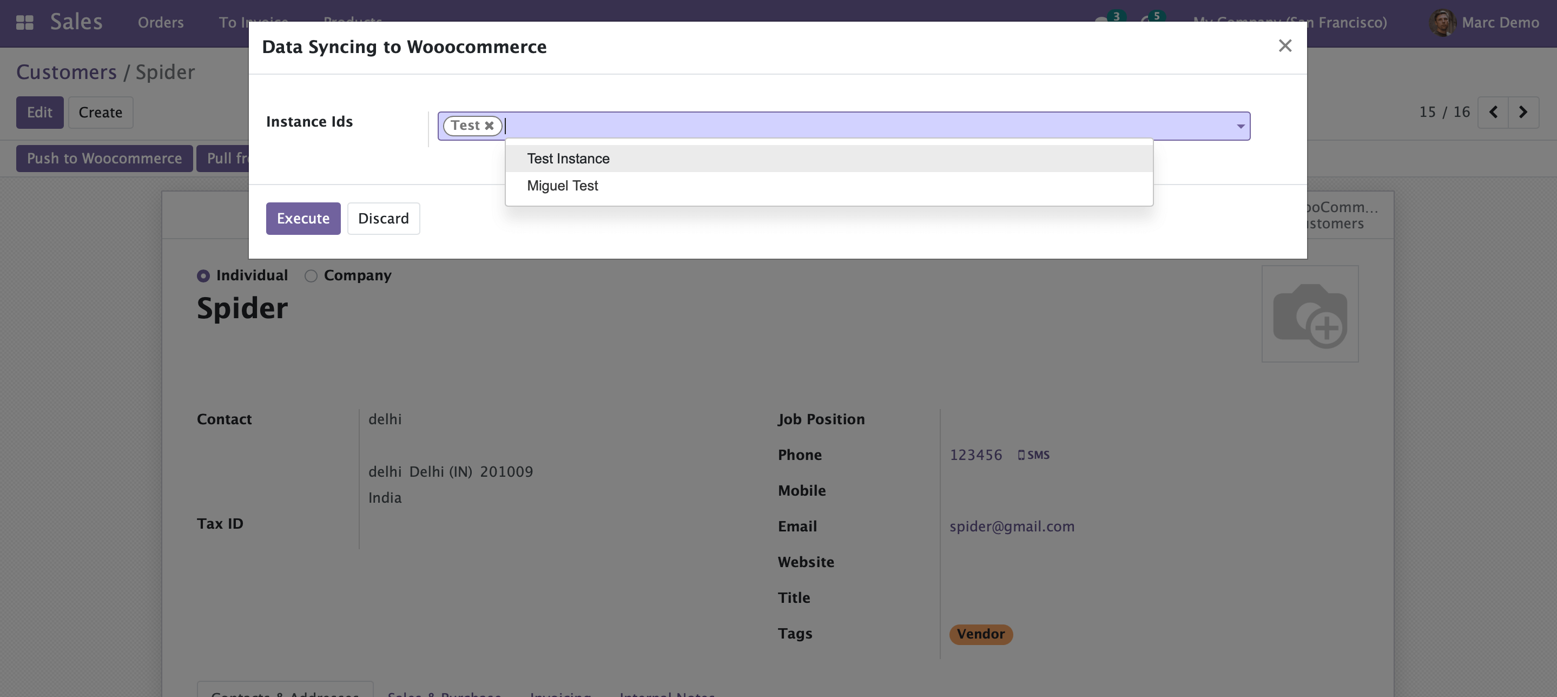Close the Data Syncing dialog with X
The width and height of the screenshot is (1557, 697).
tap(1285, 46)
